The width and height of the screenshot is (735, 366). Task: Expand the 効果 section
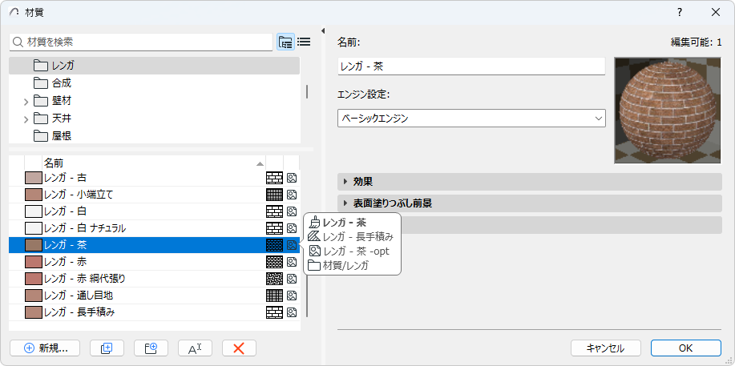point(345,181)
